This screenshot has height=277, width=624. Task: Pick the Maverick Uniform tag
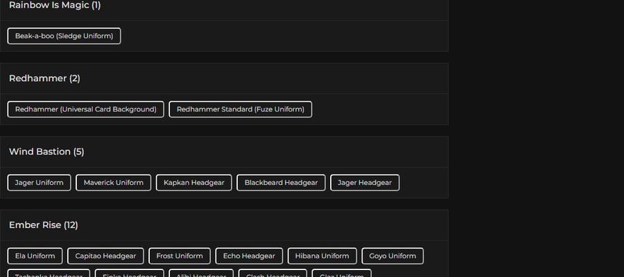(114, 183)
